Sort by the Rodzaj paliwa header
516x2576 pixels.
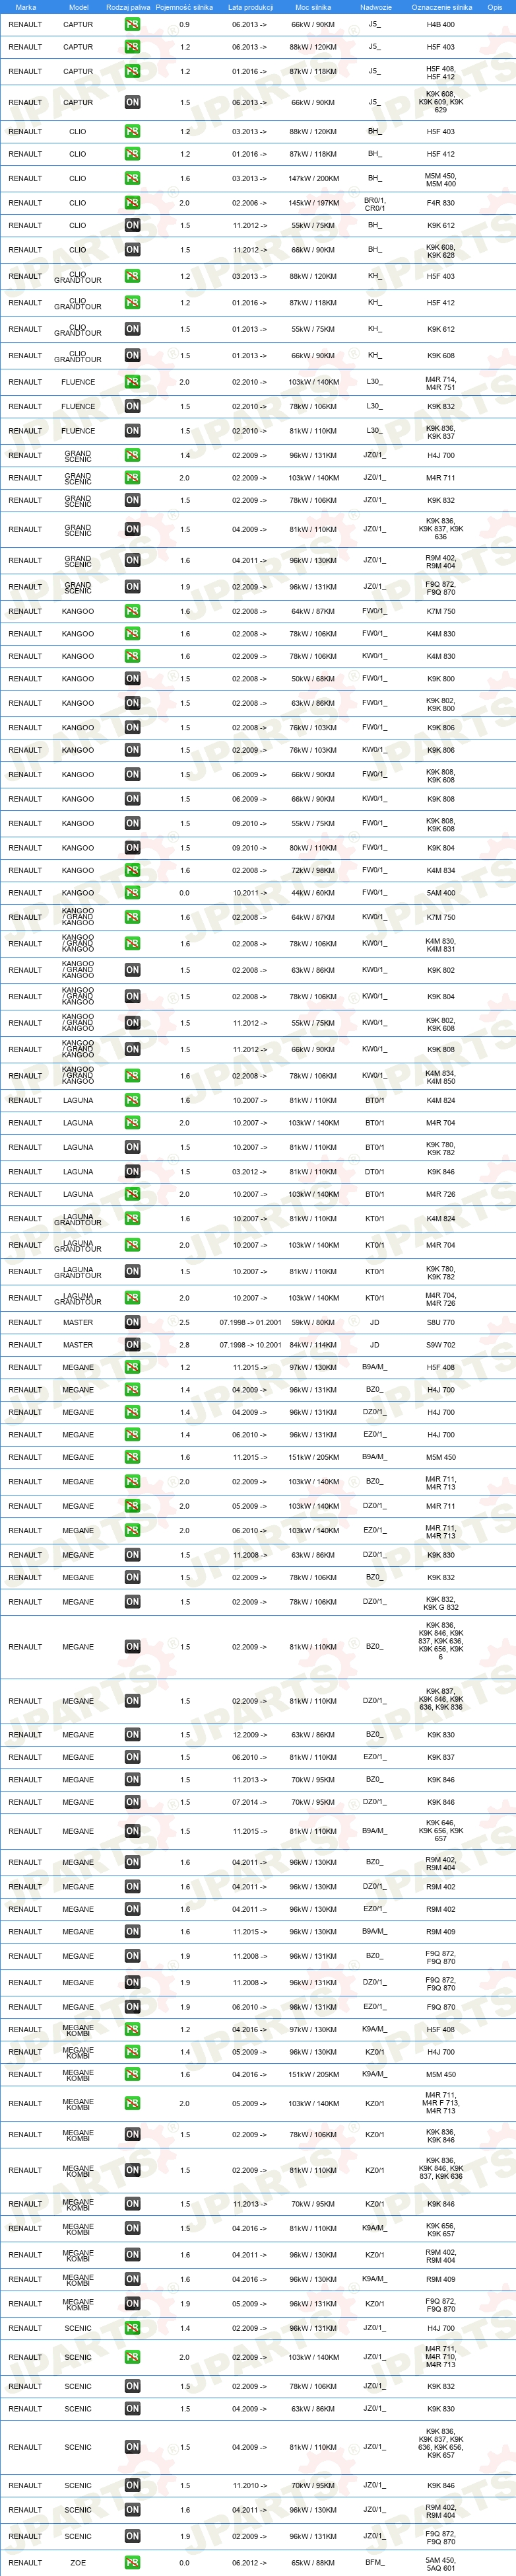(128, 7)
